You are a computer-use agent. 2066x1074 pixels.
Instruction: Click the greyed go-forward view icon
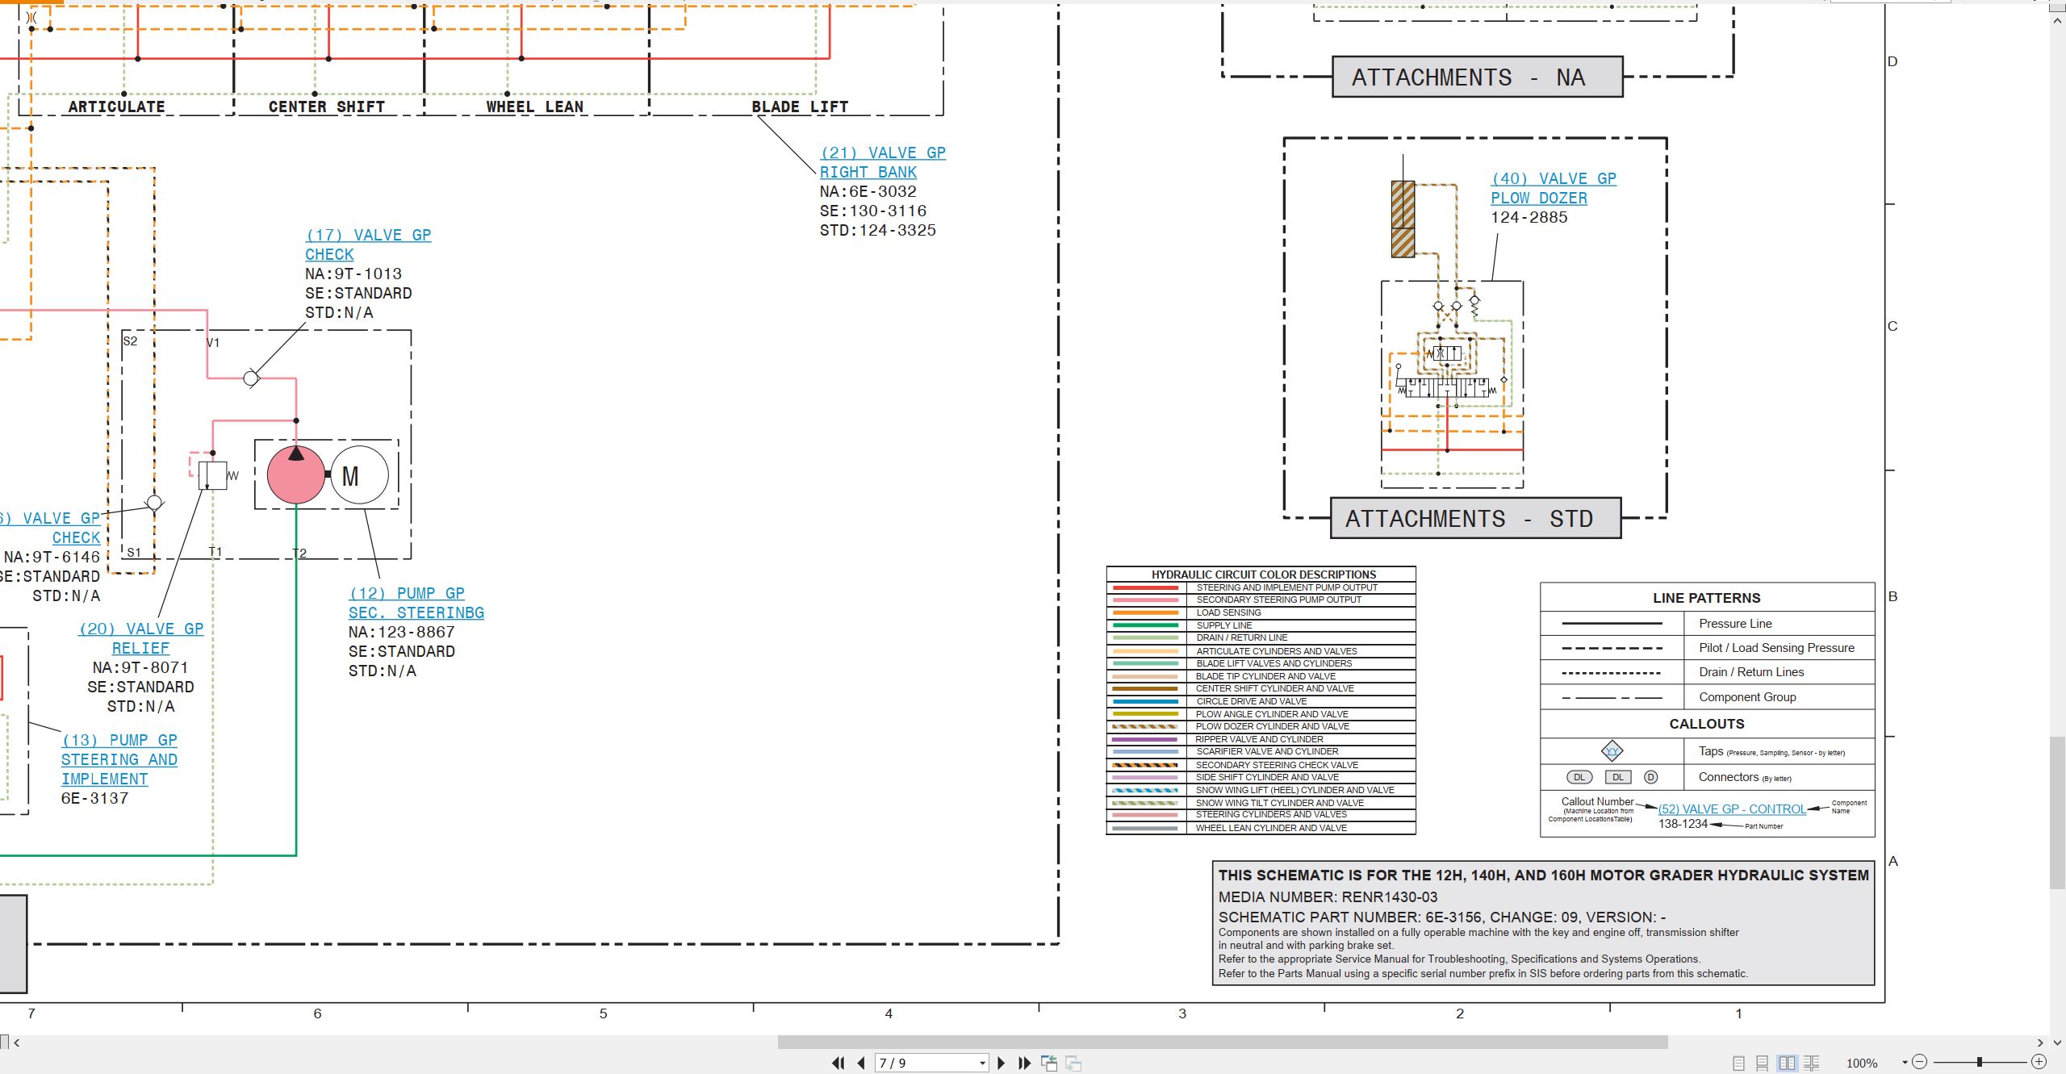[1073, 1063]
